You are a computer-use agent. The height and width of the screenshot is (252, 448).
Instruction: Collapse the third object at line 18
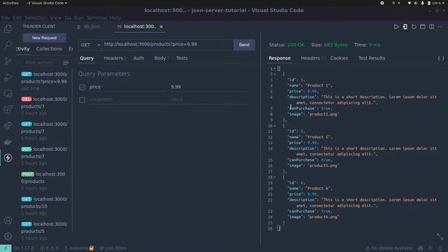pyautogui.click(x=275, y=177)
